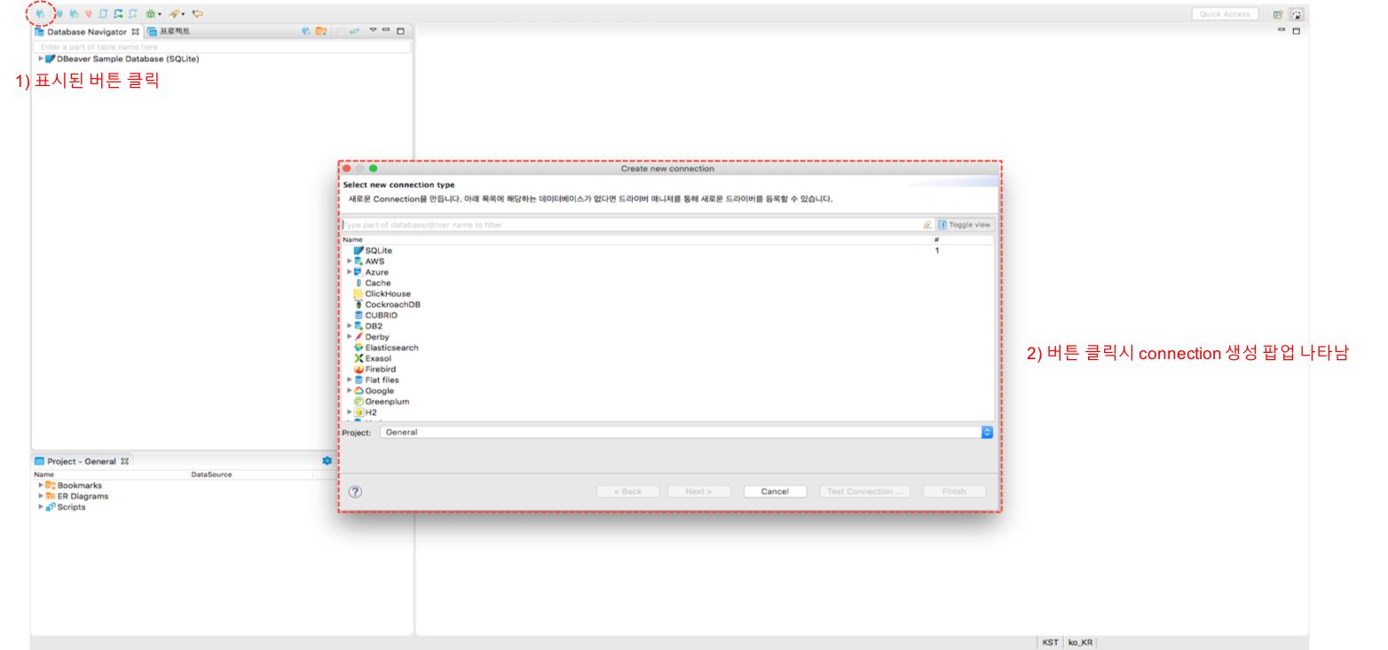Click the red Disconnect icon in main toolbar
Image resolution: width=1388 pixels, height=650 pixels.
tap(89, 13)
